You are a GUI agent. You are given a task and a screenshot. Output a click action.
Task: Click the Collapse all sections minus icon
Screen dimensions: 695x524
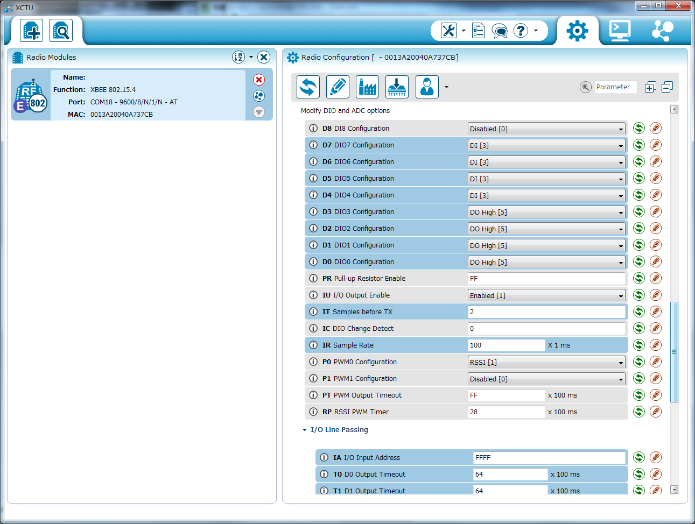click(x=667, y=87)
